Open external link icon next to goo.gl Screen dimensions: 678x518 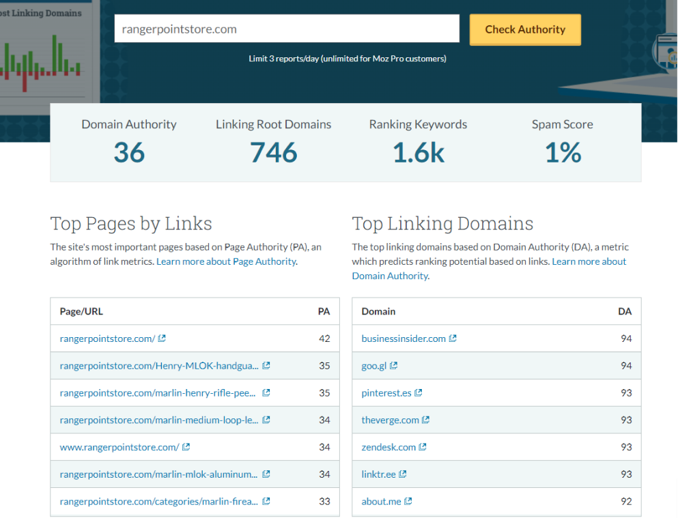(393, 366)
